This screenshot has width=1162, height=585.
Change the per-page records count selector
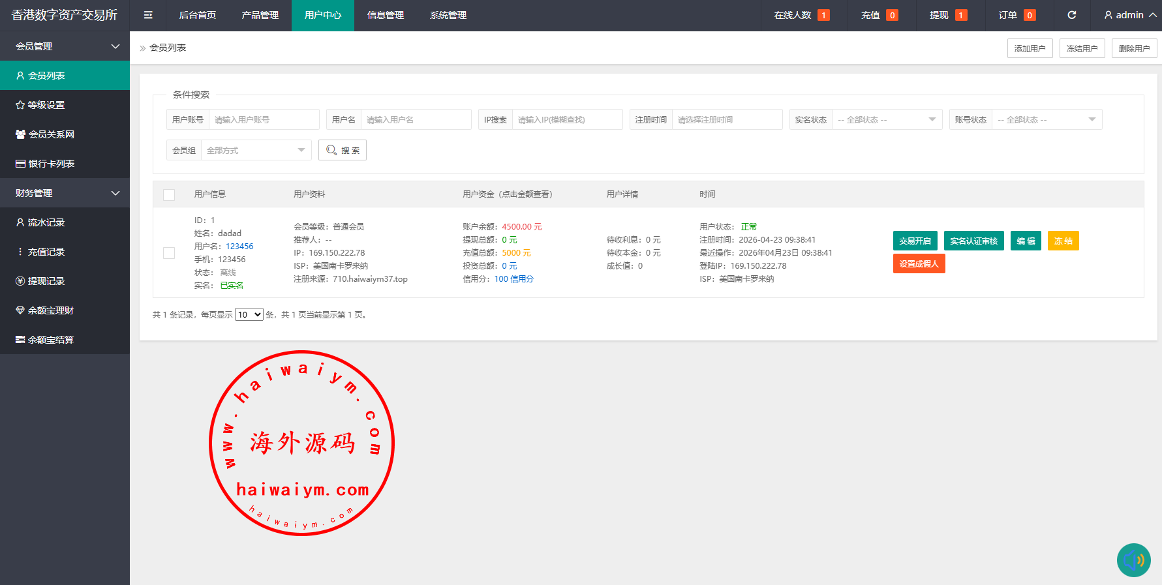click(x=249, y=315)
